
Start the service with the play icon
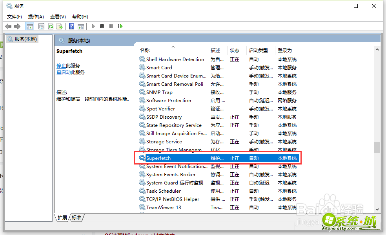pyautogui.click(x=93, y=26)
